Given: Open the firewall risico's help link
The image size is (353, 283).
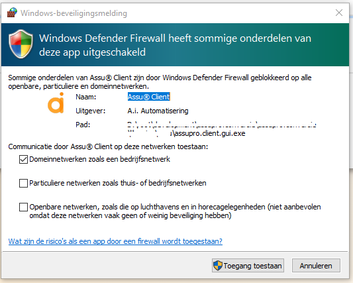Looking at the screenshot, I should 115,241.
